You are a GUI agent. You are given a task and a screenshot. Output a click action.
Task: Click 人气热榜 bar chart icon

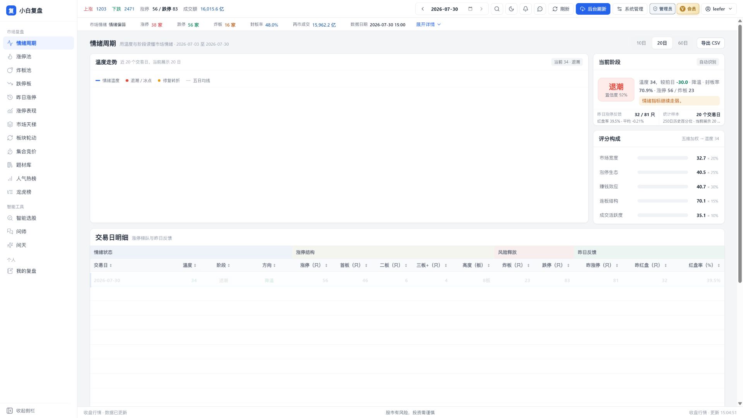pos(10,178)
